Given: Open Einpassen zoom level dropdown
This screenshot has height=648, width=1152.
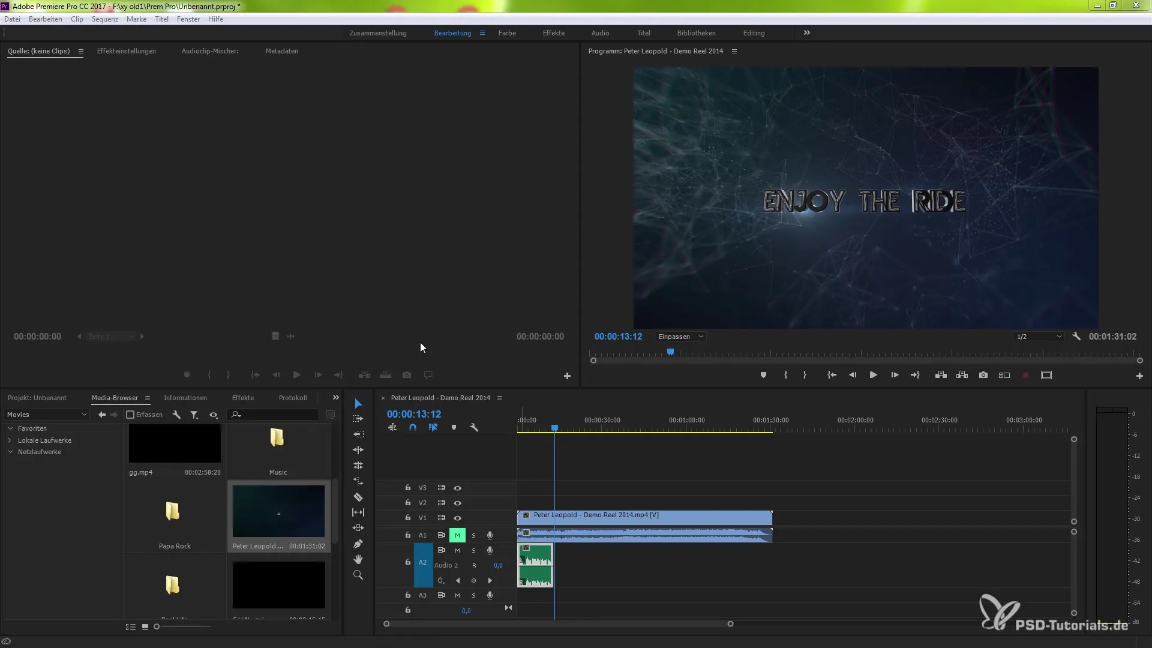Looking at the screenshot, I should point(680,337).
